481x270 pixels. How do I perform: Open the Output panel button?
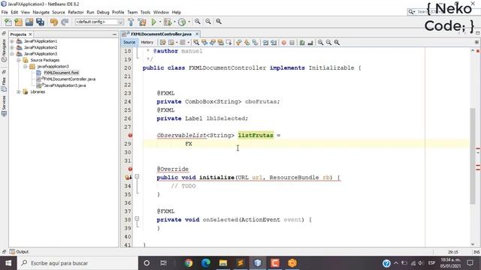pos(19,252)
